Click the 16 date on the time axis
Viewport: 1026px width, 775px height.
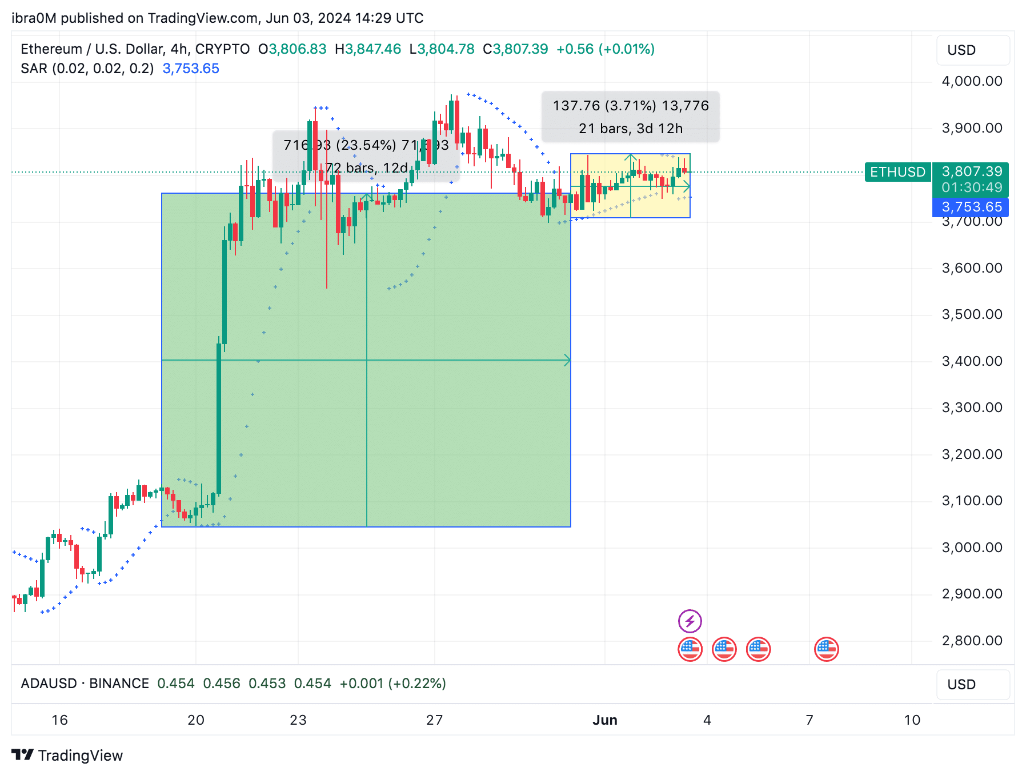tap(59, 720)
